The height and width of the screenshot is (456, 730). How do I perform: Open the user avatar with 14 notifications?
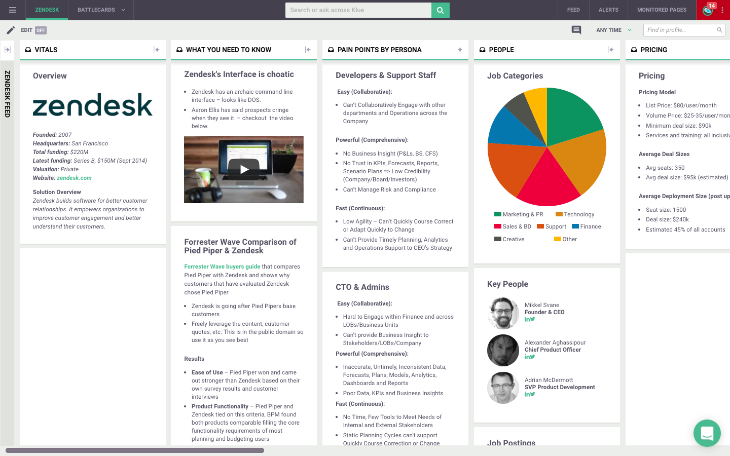(x=708, y=10)
